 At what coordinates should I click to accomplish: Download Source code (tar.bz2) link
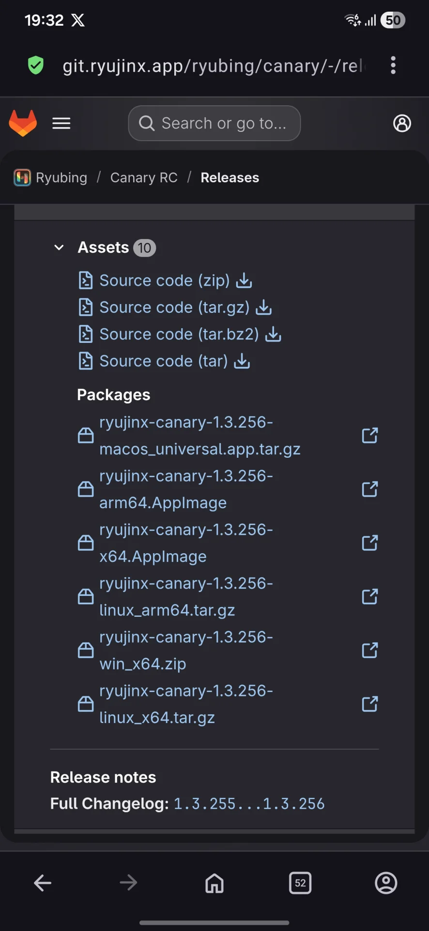point(179,334)
